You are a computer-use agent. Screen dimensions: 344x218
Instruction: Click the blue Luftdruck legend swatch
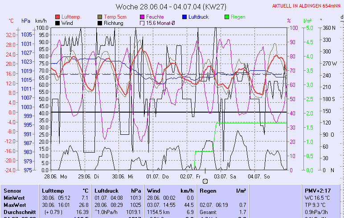click(185, 17)
